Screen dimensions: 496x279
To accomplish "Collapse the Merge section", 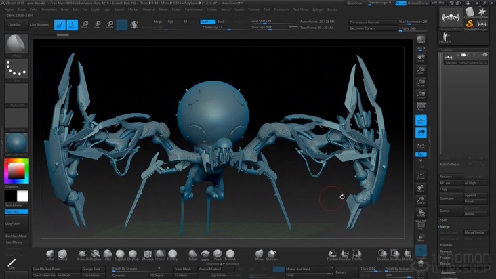I will (x=445, y=227).
